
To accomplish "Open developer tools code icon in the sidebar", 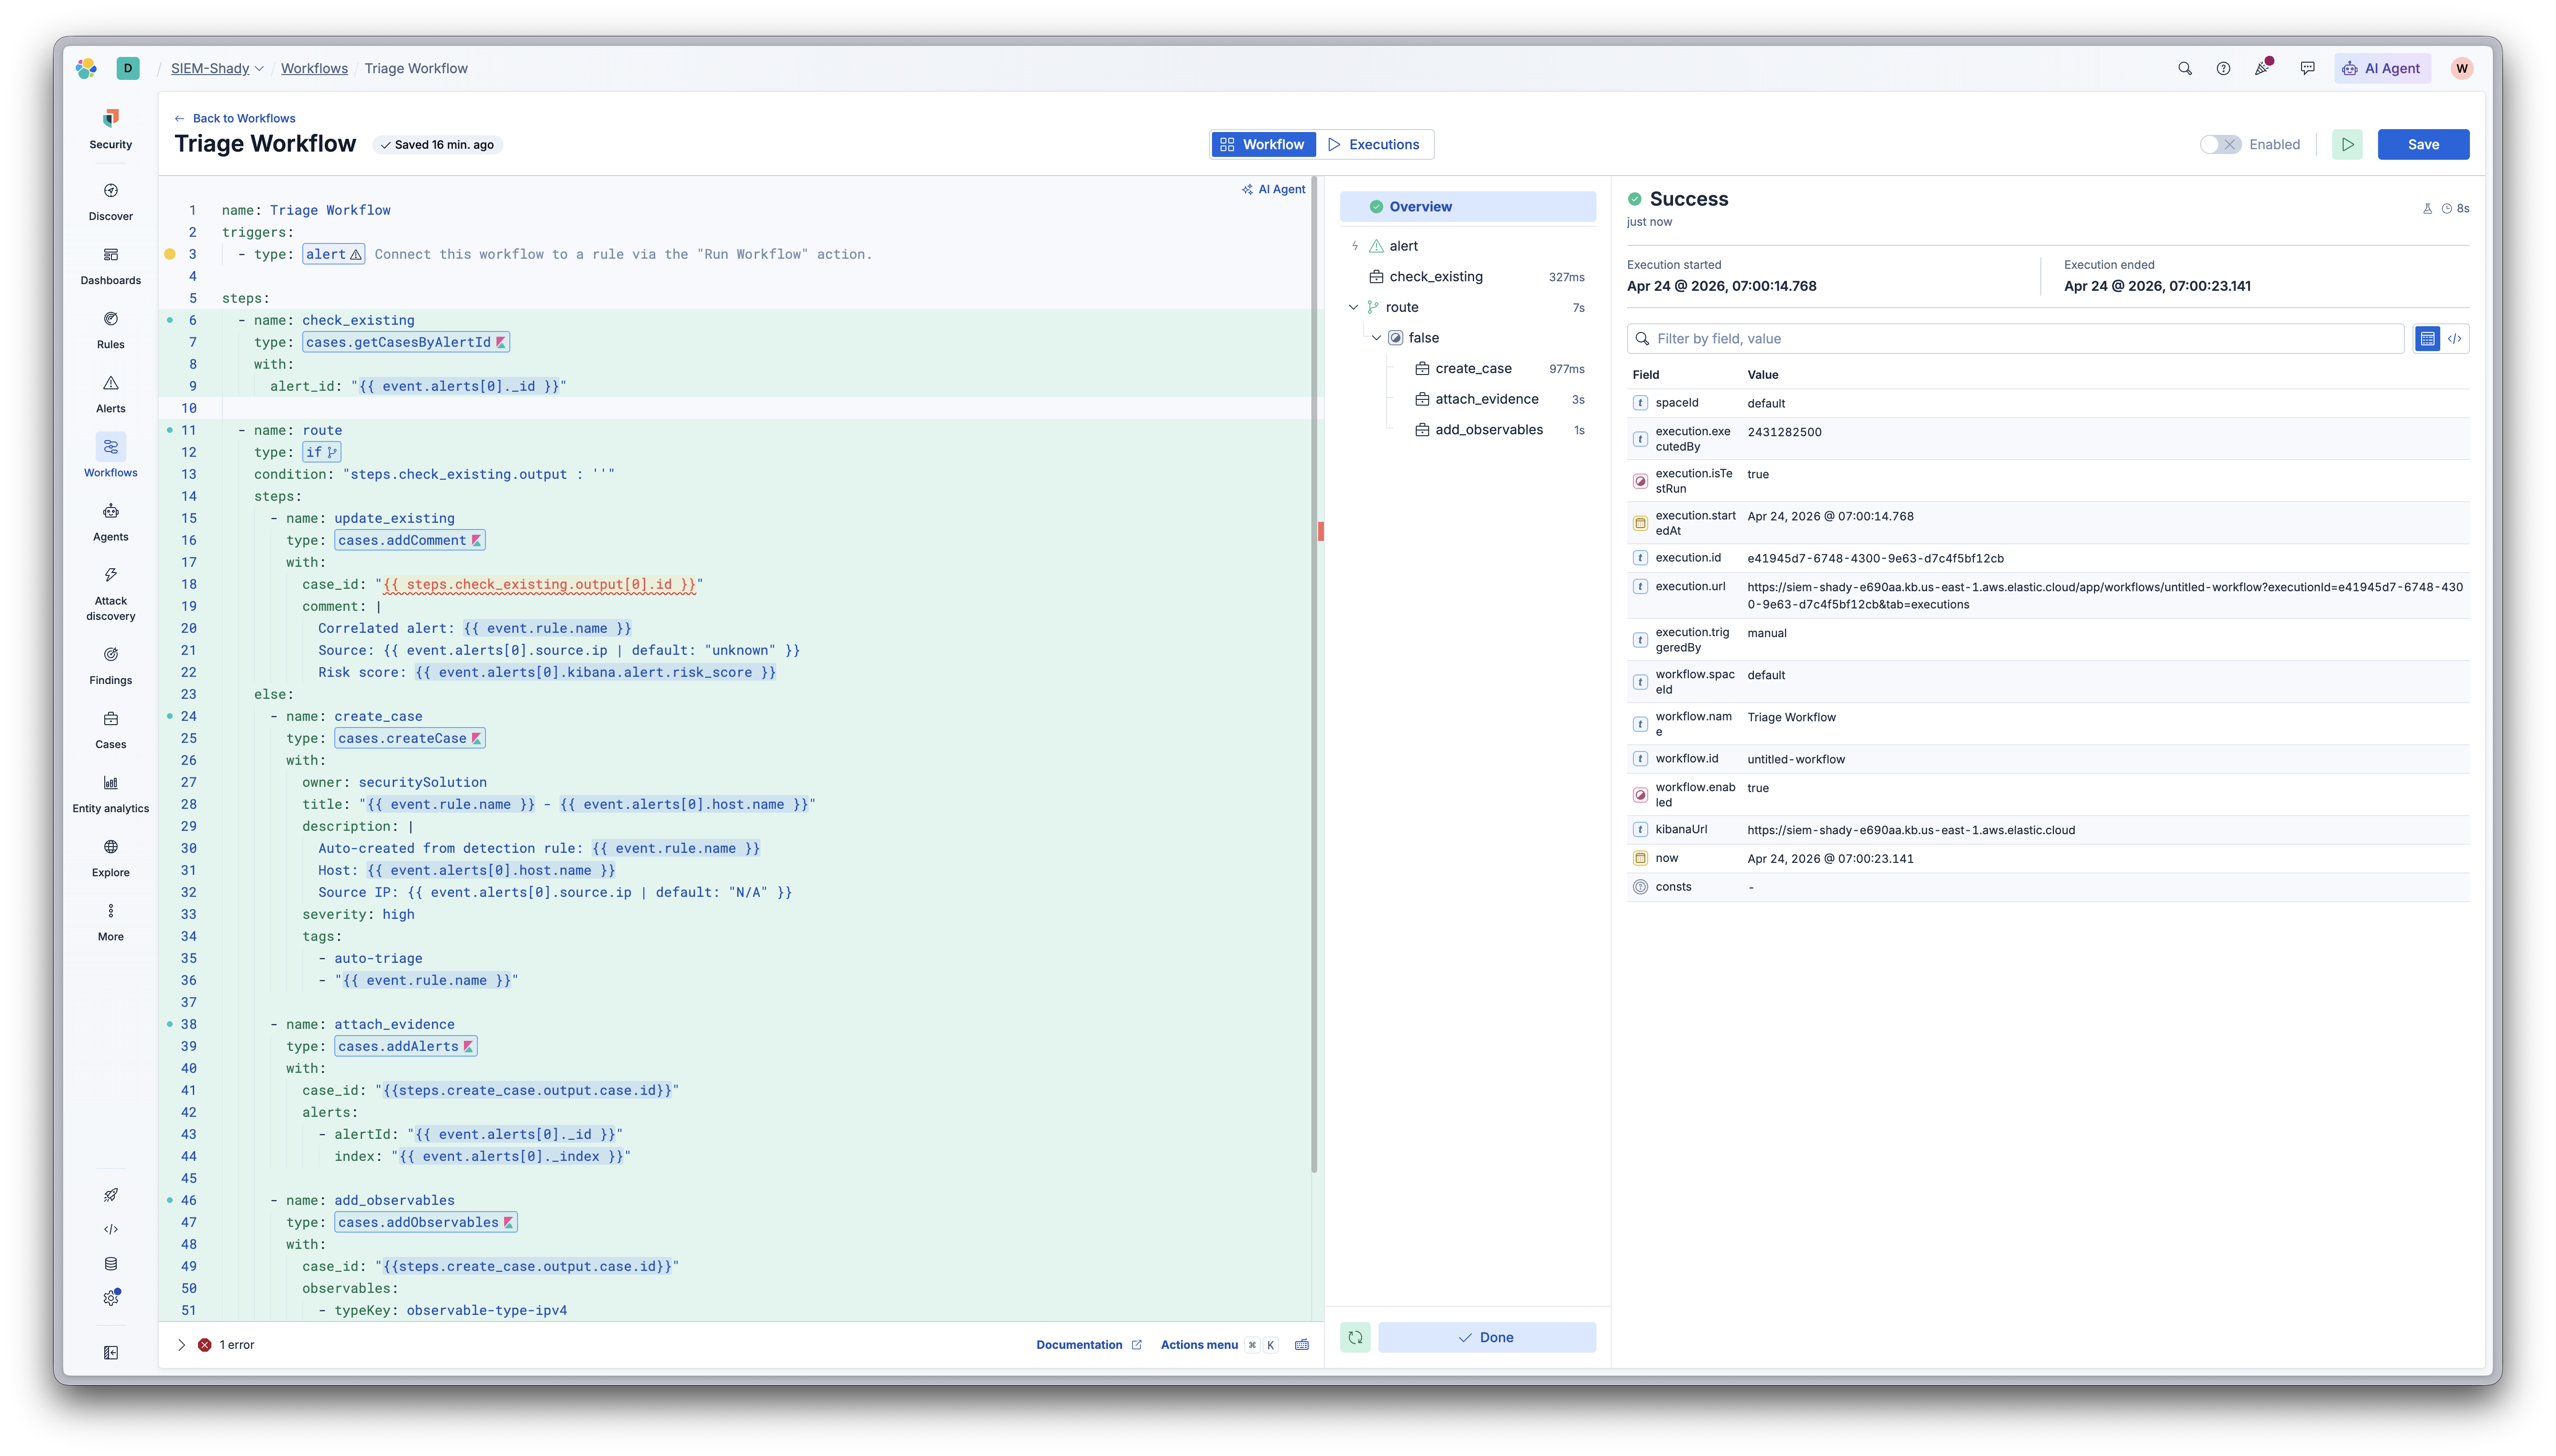I will pos(111,1229).
